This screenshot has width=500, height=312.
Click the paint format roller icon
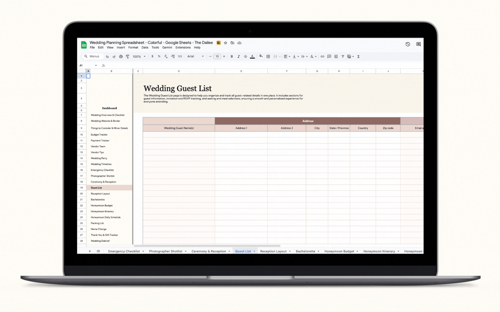tap(127, 56)
